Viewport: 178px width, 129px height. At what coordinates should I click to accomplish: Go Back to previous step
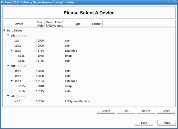pos(144,123)
